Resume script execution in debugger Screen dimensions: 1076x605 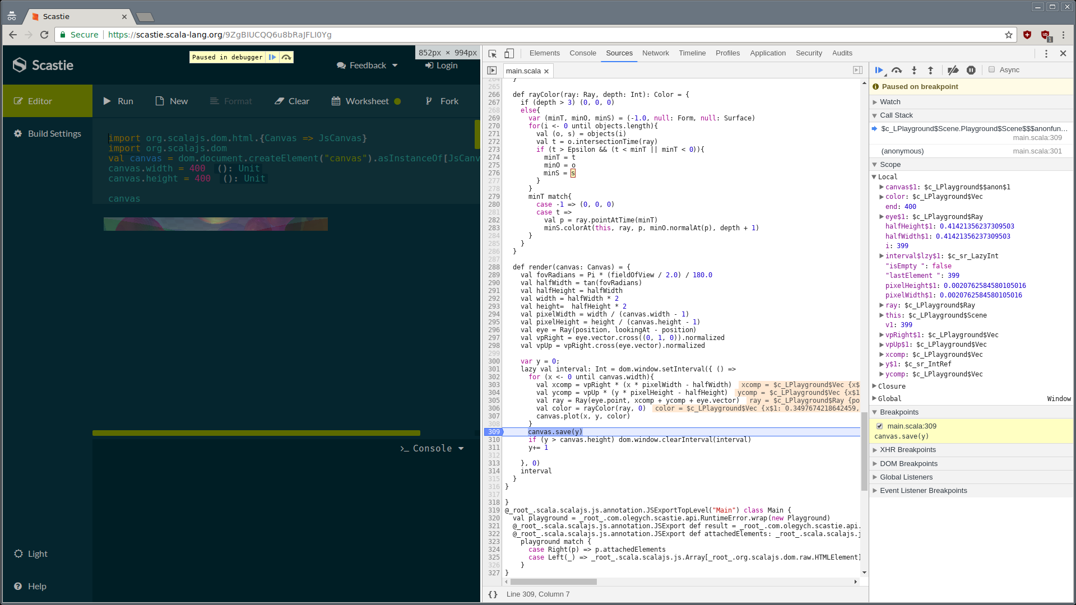879,70
